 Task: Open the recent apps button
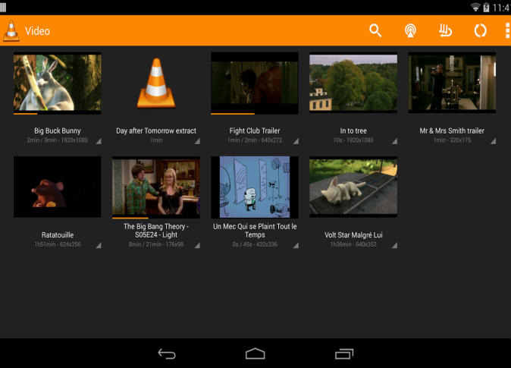(344, 354)
